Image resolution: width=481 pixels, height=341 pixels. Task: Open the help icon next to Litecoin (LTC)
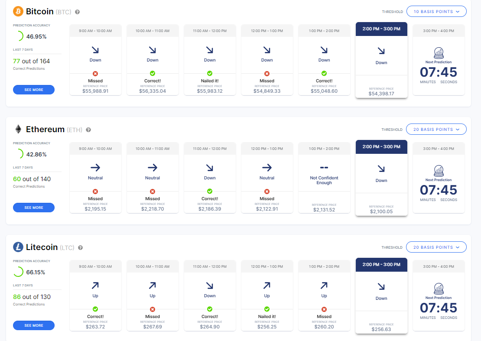click(80, 247)
